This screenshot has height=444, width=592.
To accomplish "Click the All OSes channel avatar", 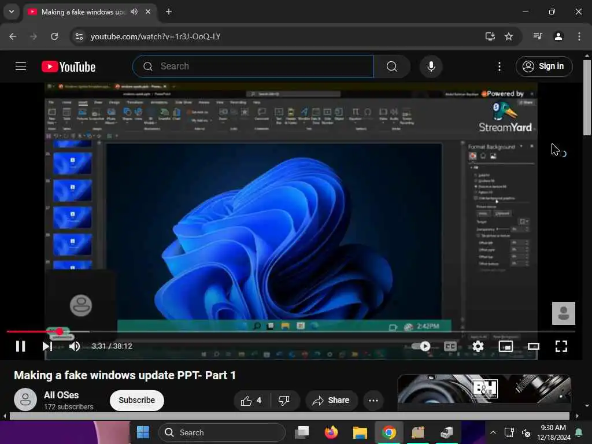I will [25, 399].
